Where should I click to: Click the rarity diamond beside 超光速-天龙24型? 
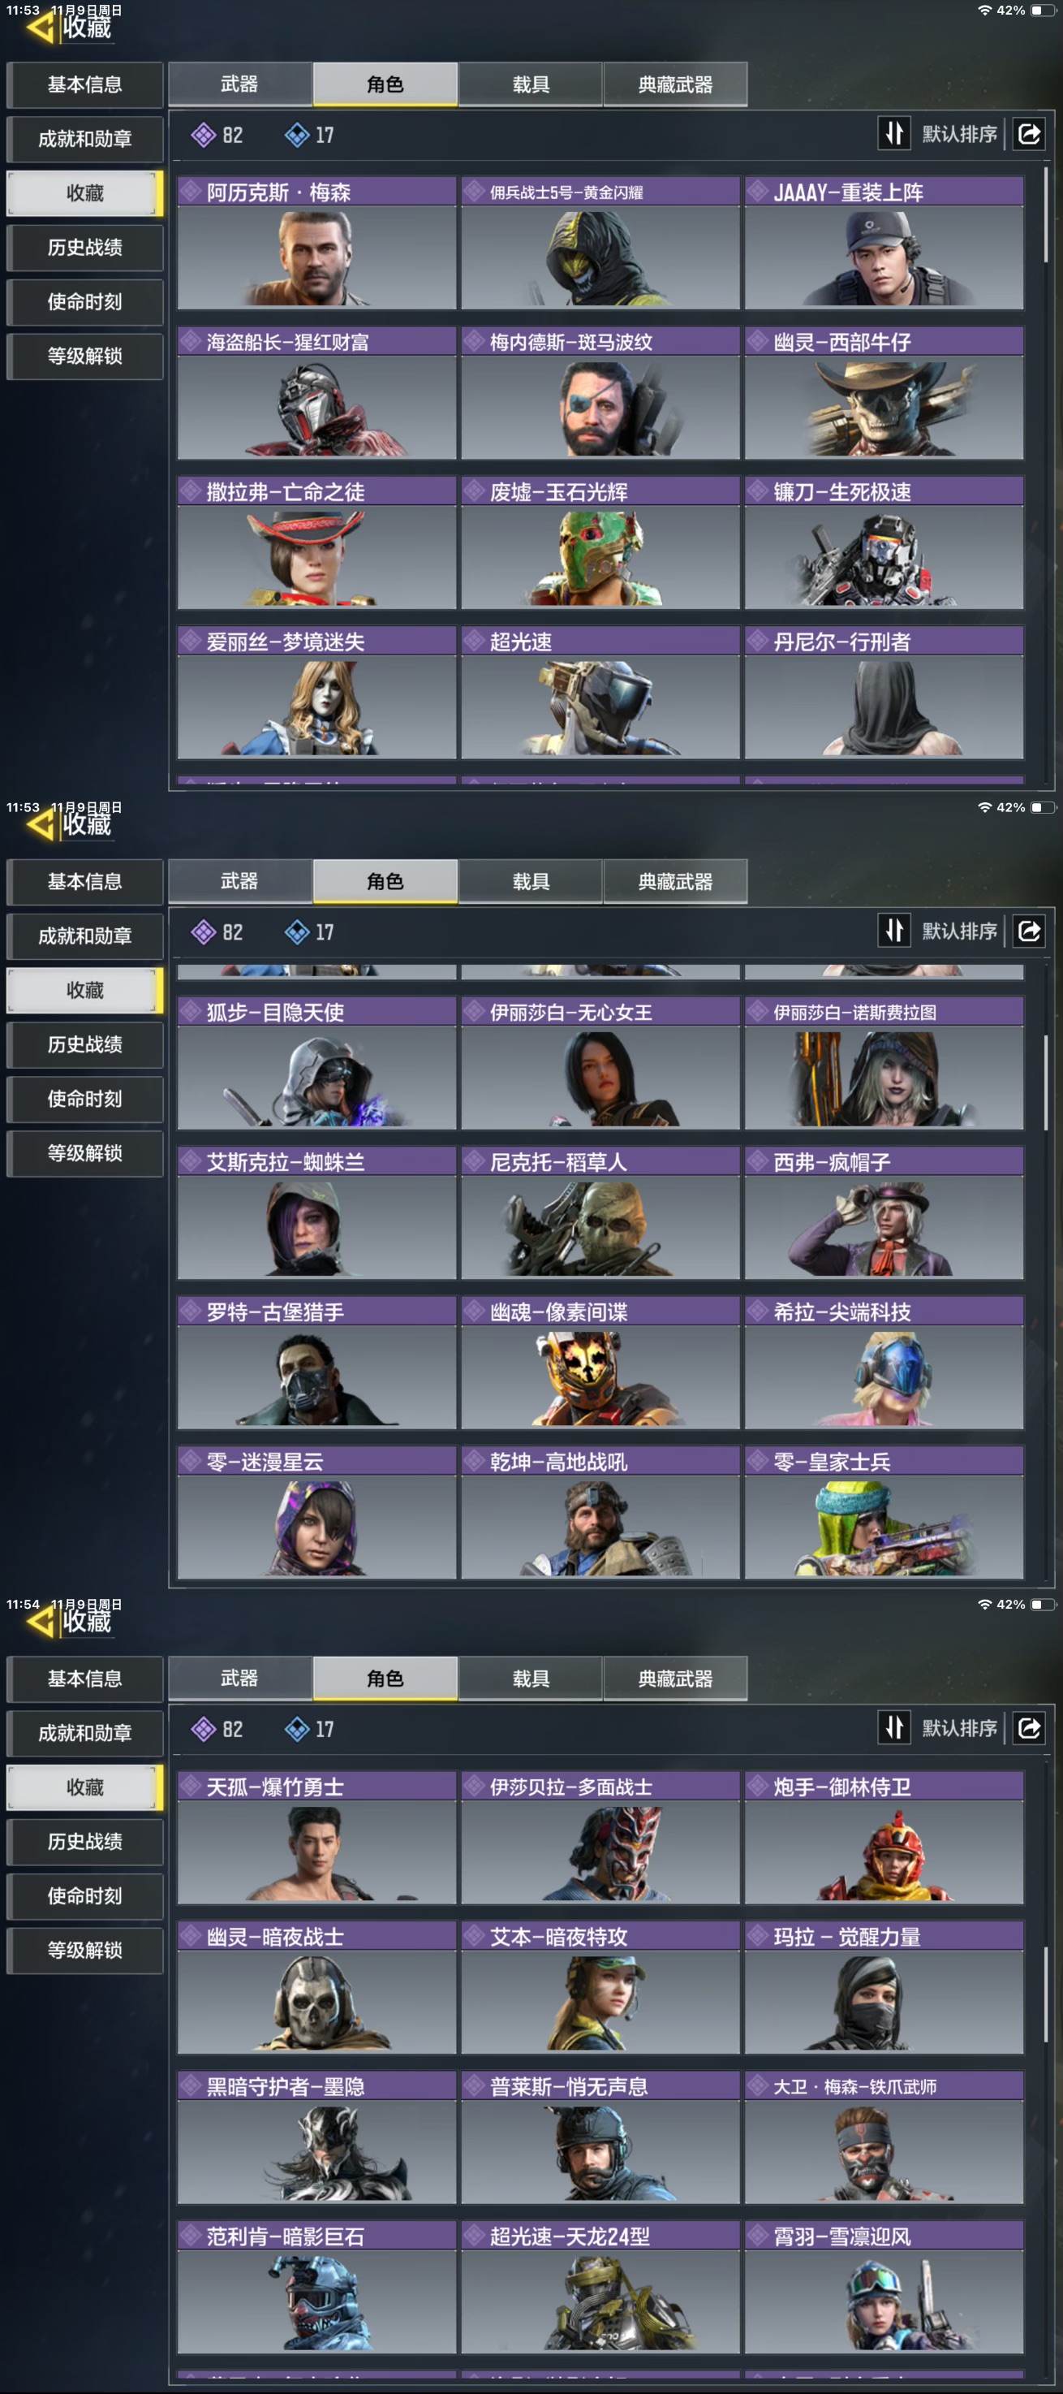click(475, 2235)
